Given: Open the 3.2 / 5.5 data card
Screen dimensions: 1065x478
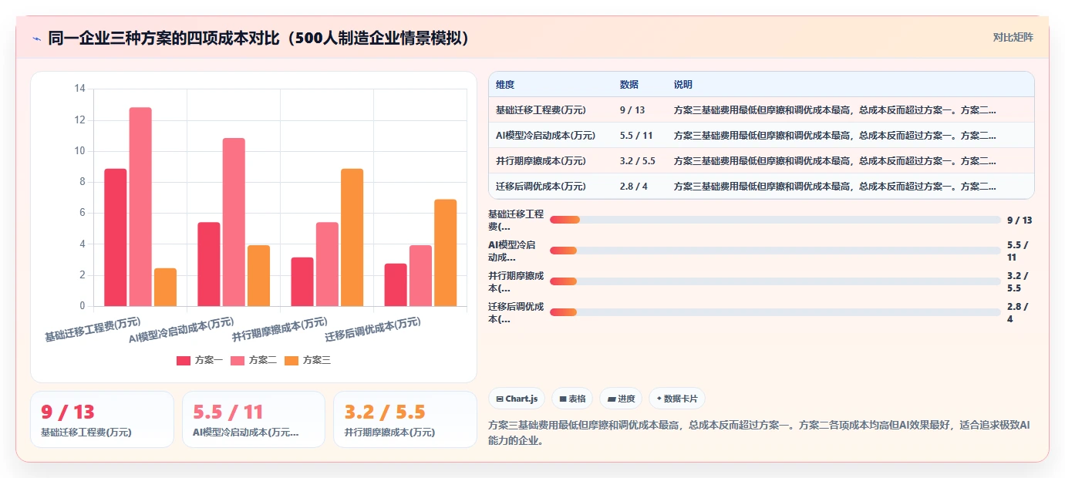Looking at the screenshot, I should (405, 419).
